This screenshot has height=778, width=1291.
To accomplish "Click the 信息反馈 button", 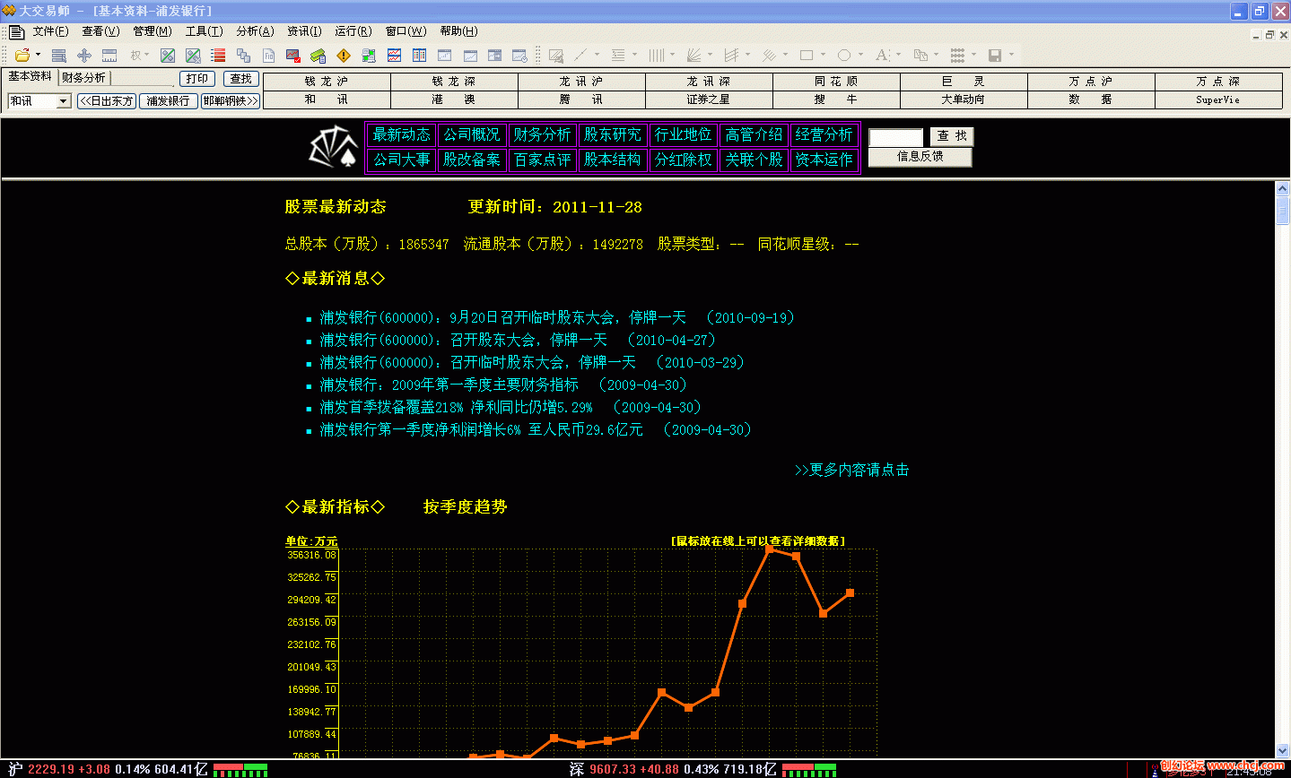I will tap(920, 157).
